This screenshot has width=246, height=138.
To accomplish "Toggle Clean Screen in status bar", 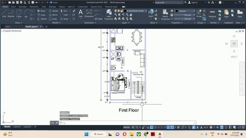I will point(239,127).
